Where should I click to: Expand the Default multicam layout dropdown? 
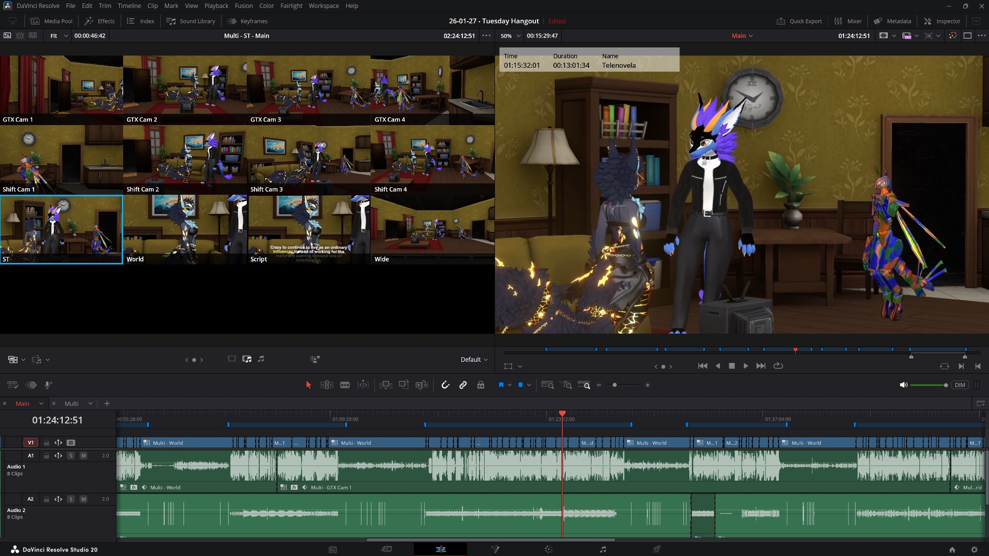[474, 359]
